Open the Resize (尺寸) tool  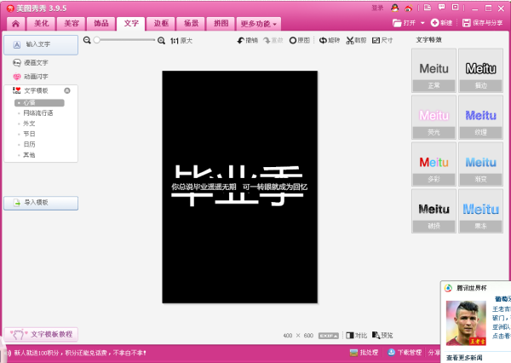376,40
